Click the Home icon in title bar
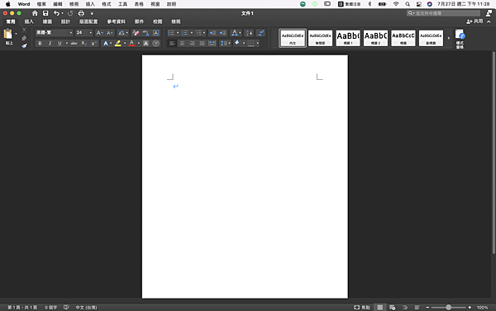This screenshot has width=496, height=311. [35, 13]
